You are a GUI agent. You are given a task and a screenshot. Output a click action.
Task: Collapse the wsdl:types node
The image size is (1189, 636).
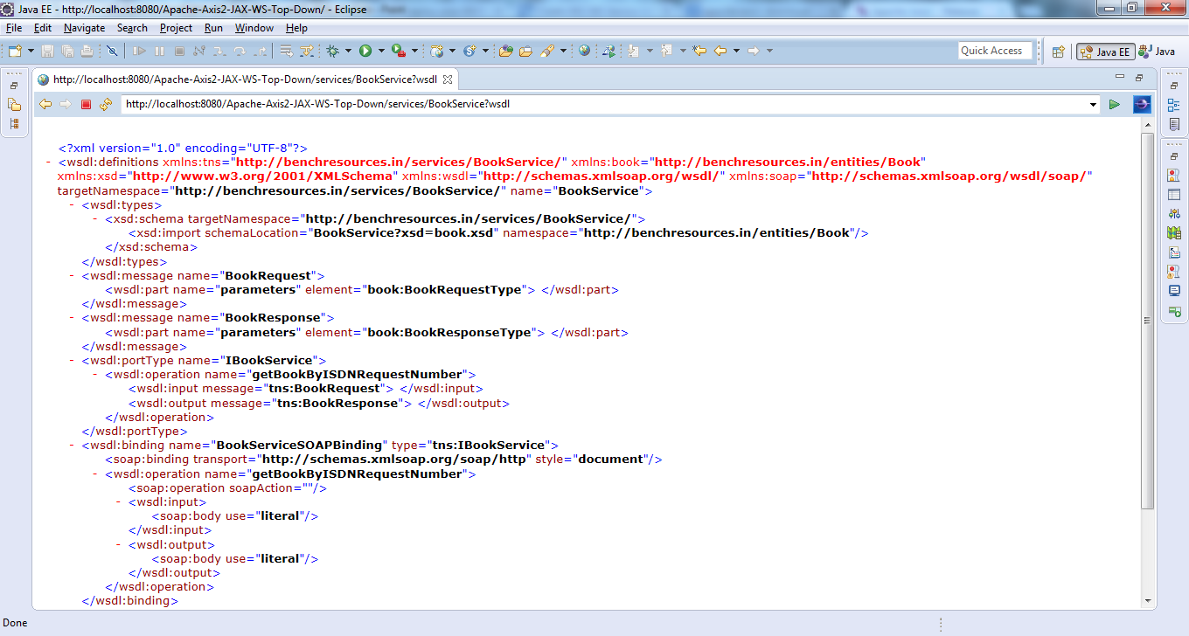coord(73,204)
